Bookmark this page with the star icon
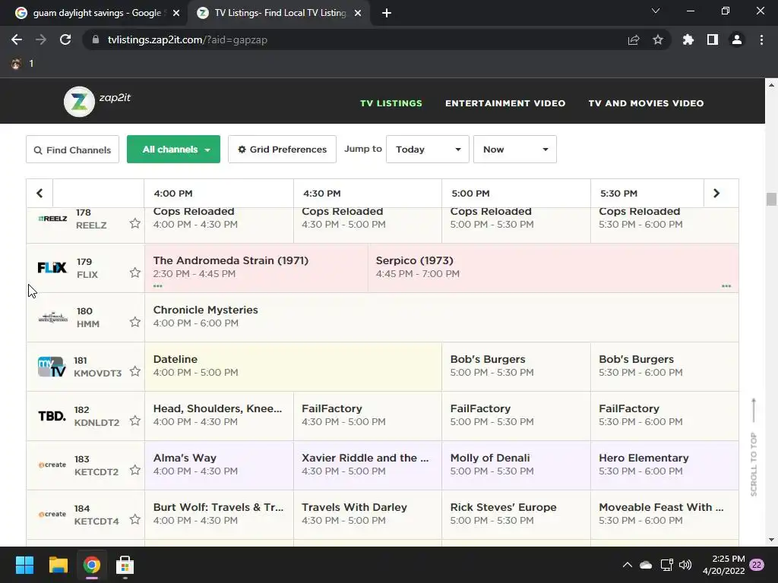 point(658,39)
